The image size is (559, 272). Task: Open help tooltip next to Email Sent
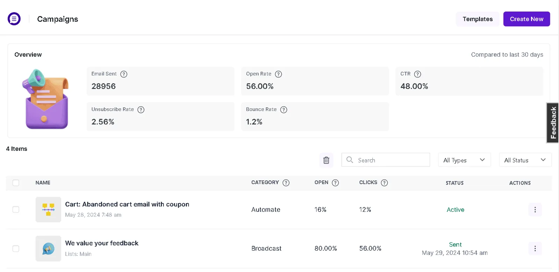[124, 74]
